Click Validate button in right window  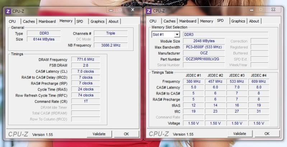(x=240, y=134)
